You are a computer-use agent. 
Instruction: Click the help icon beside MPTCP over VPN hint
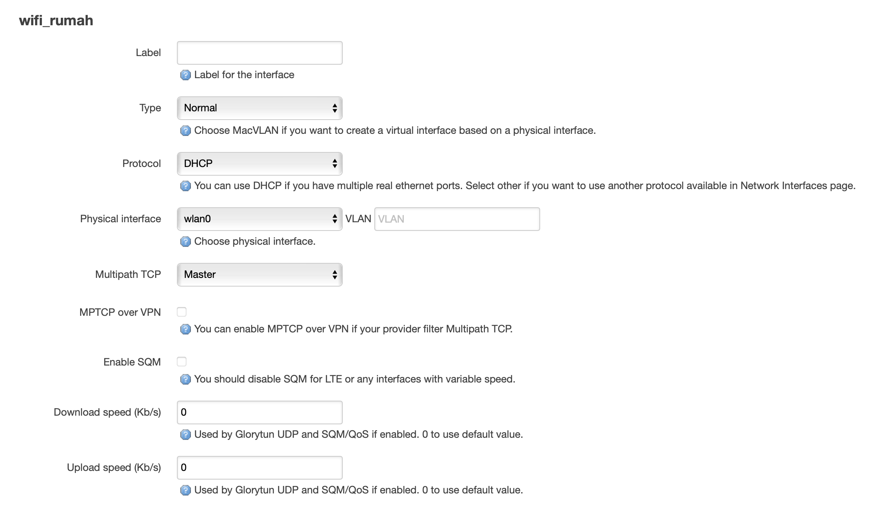(185, 329)
